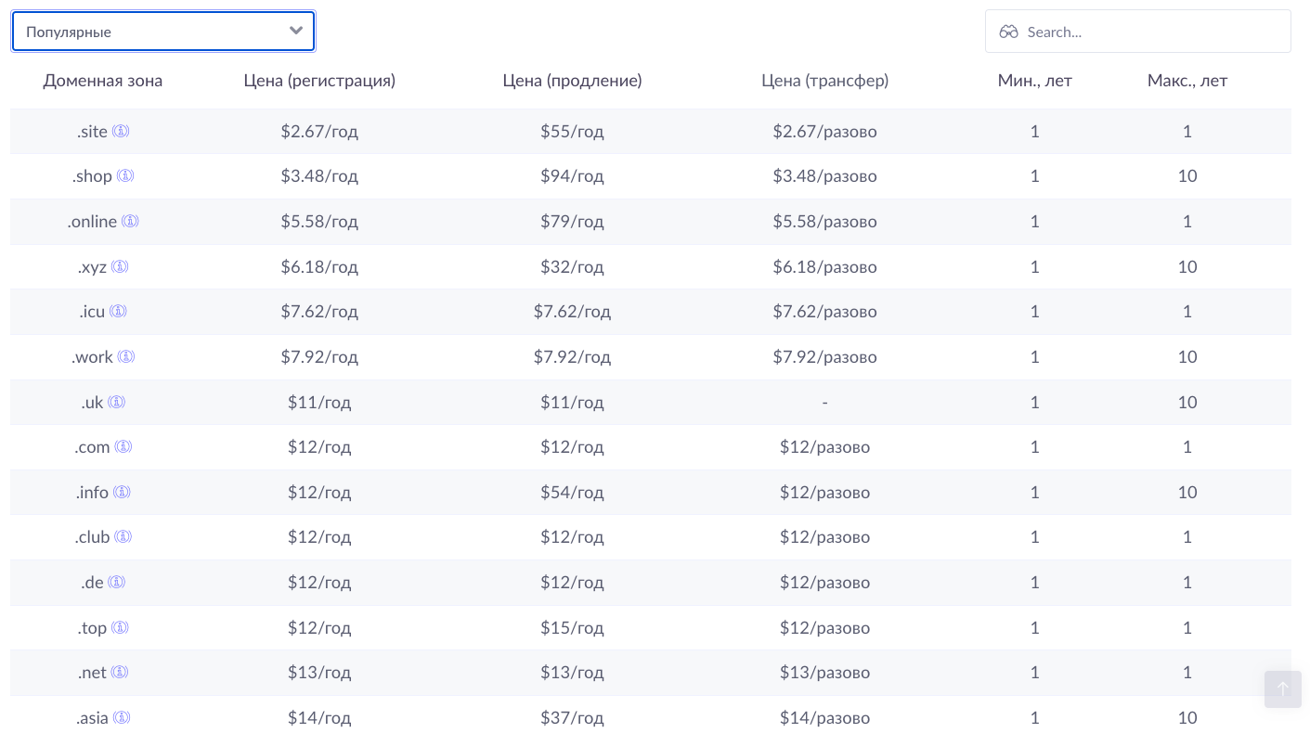Viewport: 1310px width, 733px height.
Task: Select the .top domain zone name
Action: point(93,628)
